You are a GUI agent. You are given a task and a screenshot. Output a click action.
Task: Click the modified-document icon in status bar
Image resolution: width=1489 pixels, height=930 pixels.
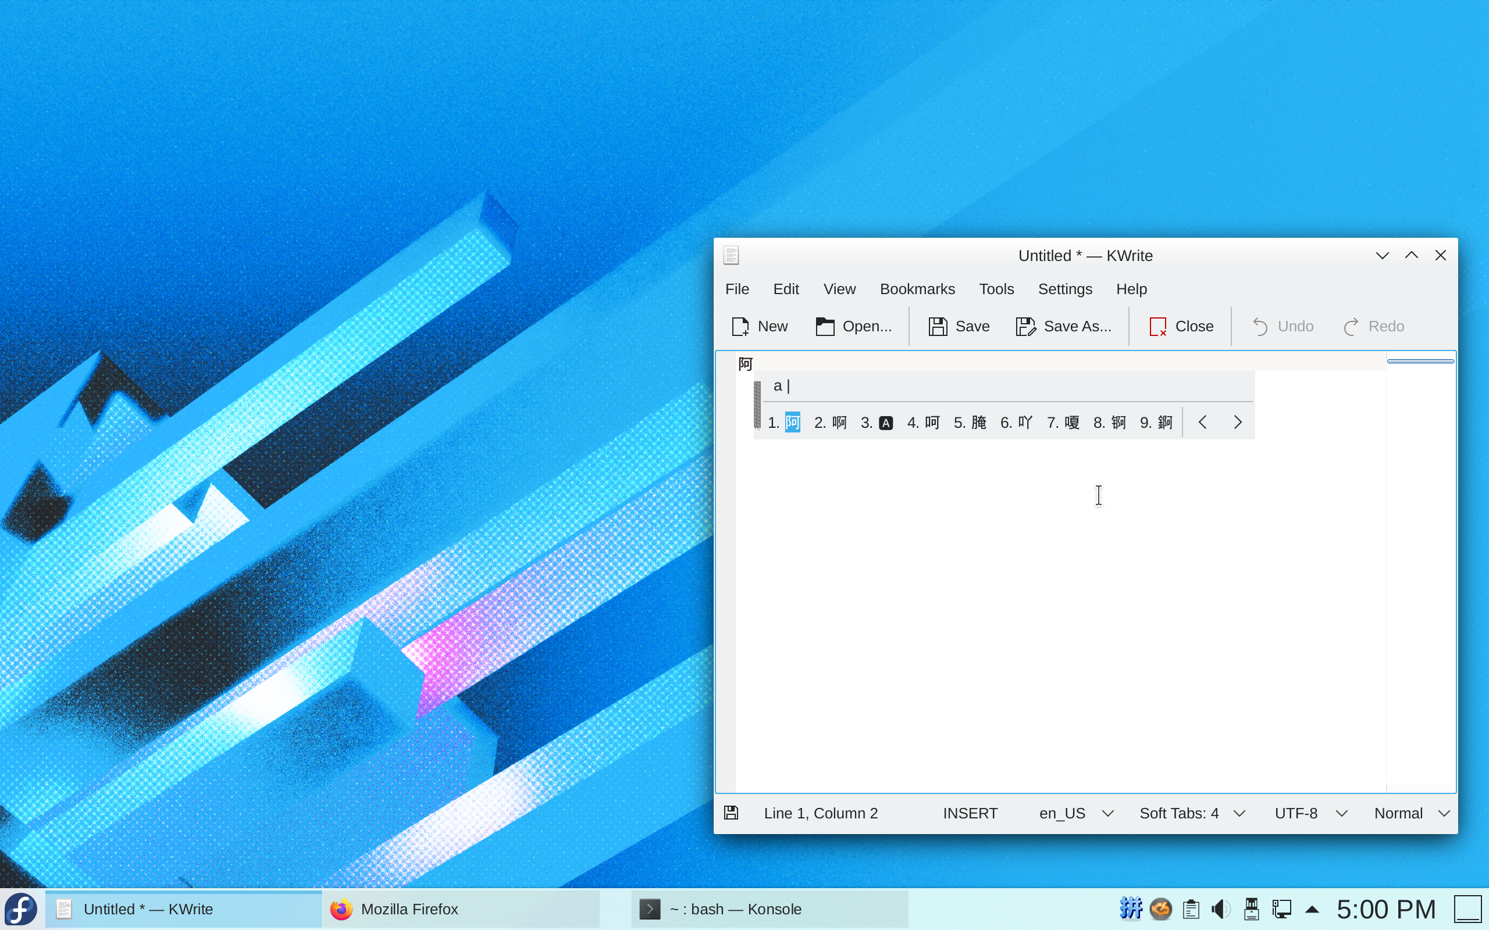click(x=731, y=813)
